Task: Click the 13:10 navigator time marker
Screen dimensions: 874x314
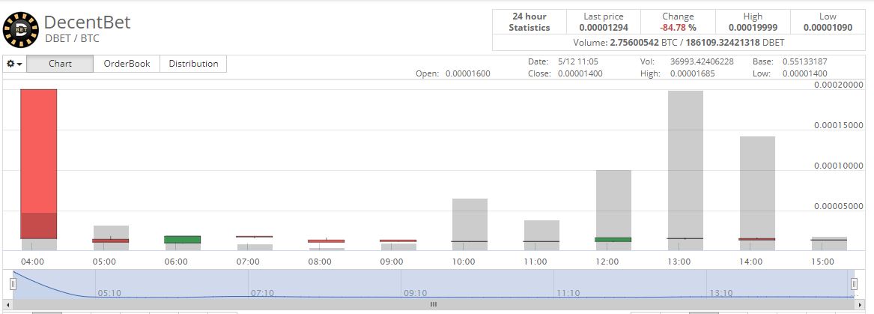Action: pos(720,292)
